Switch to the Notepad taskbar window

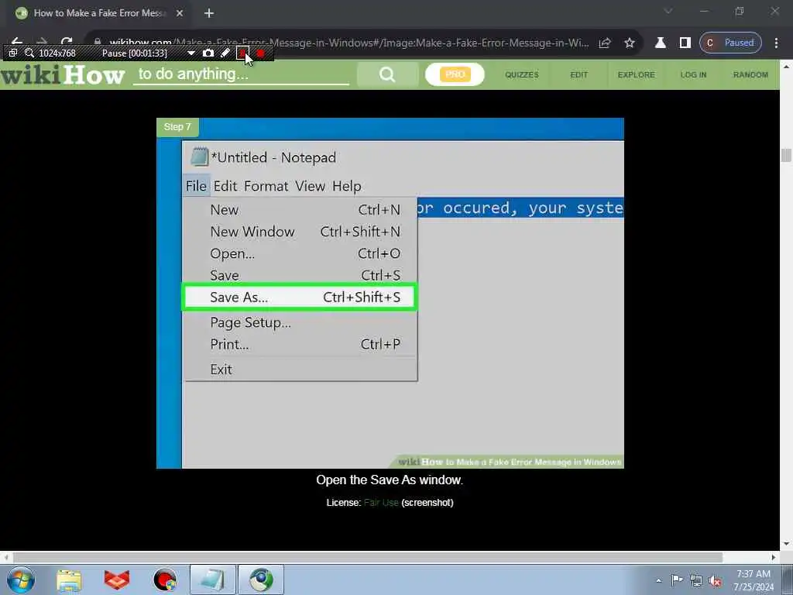(x=213, y=580)
